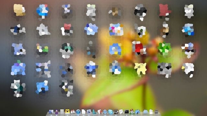207x116 pixels.
Task: Open Finder from the Dock
Action: click(x=51, y=112)
